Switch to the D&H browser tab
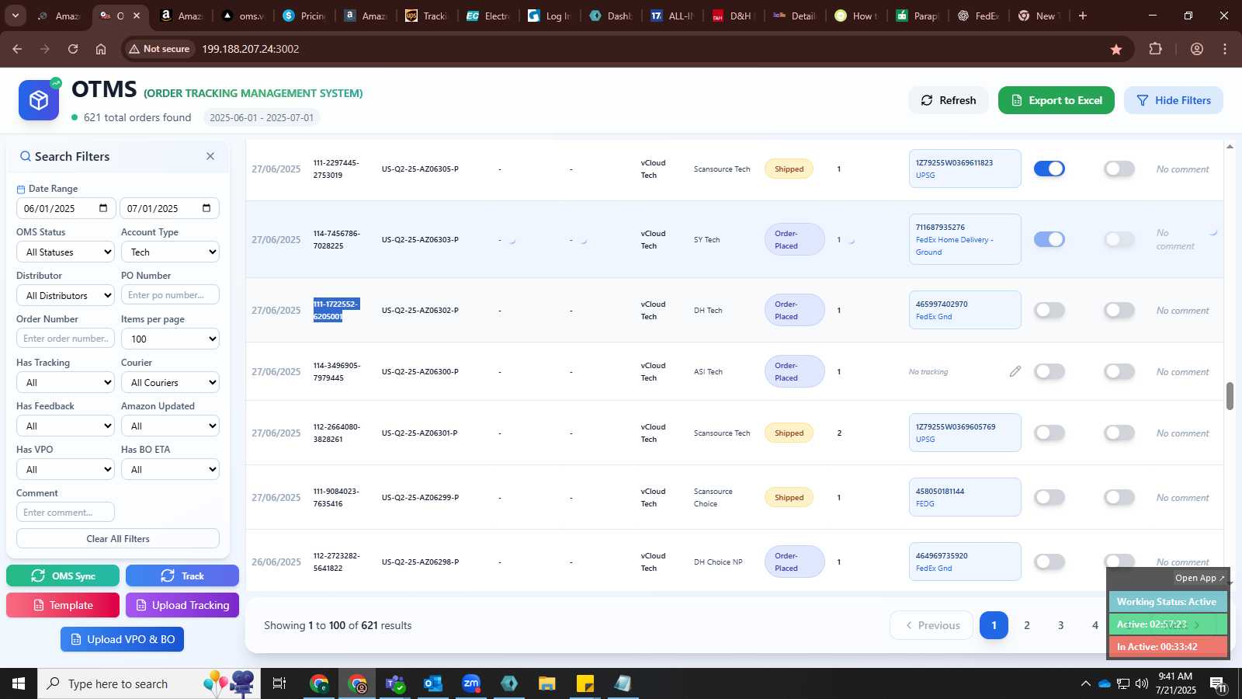Image resolution: width=1242 pixels, height=699 pixels. 732,16
